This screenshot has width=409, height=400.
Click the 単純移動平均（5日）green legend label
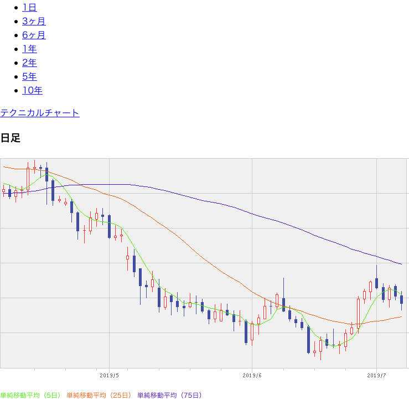pos(30,396)
